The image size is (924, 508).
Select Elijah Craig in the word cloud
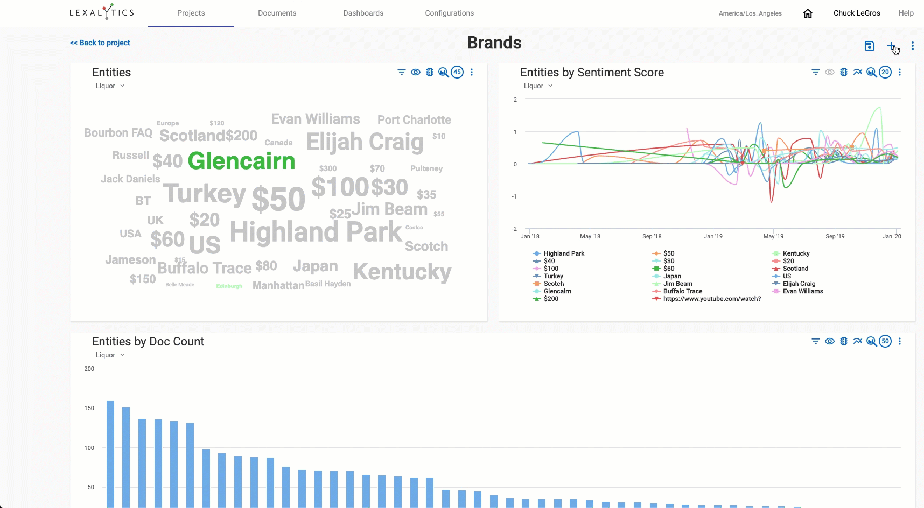pos(365,142)
